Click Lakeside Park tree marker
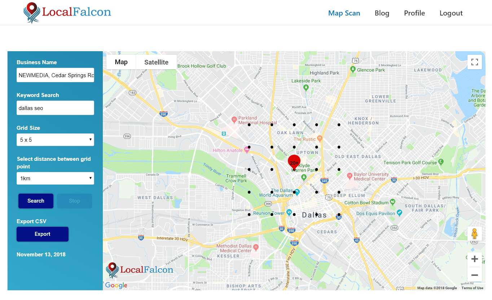Screen dimensions: 492x300 point(306,87)
